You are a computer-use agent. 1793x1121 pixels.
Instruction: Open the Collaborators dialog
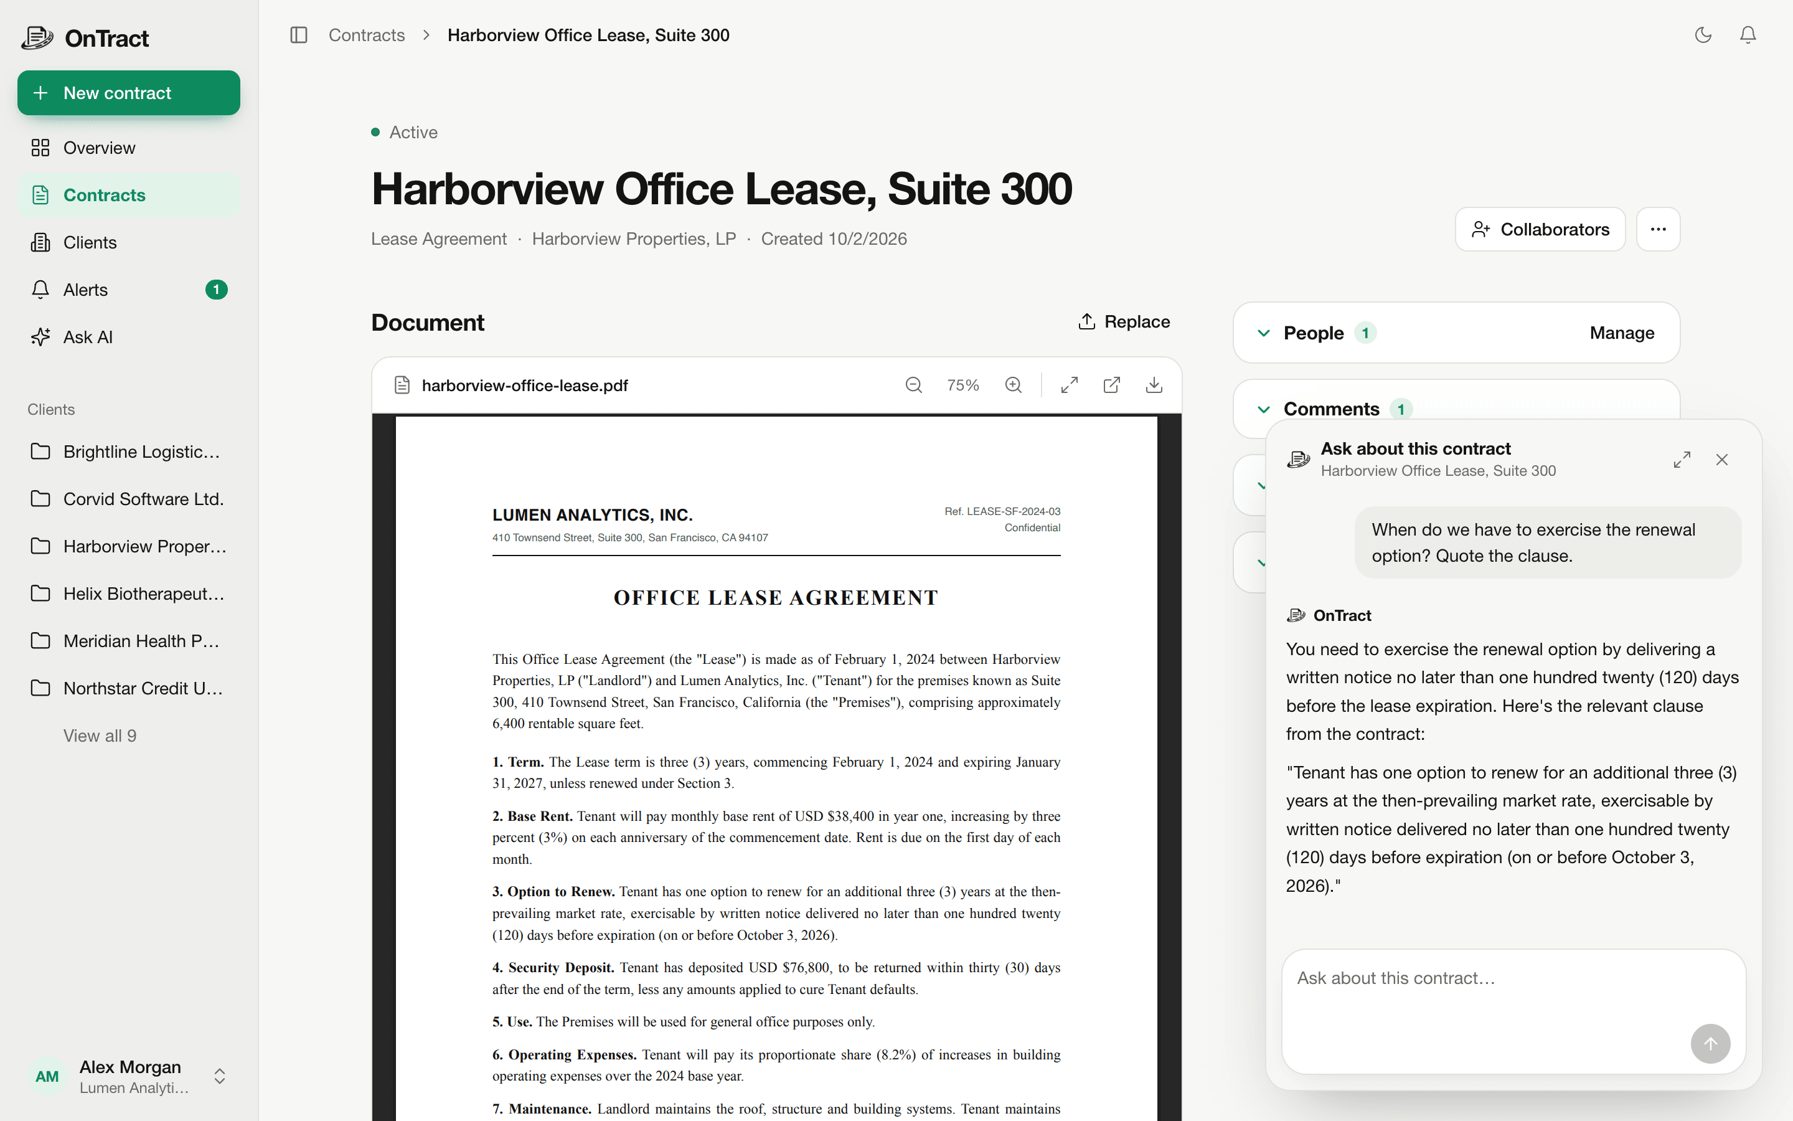[x=1540, y=229]
